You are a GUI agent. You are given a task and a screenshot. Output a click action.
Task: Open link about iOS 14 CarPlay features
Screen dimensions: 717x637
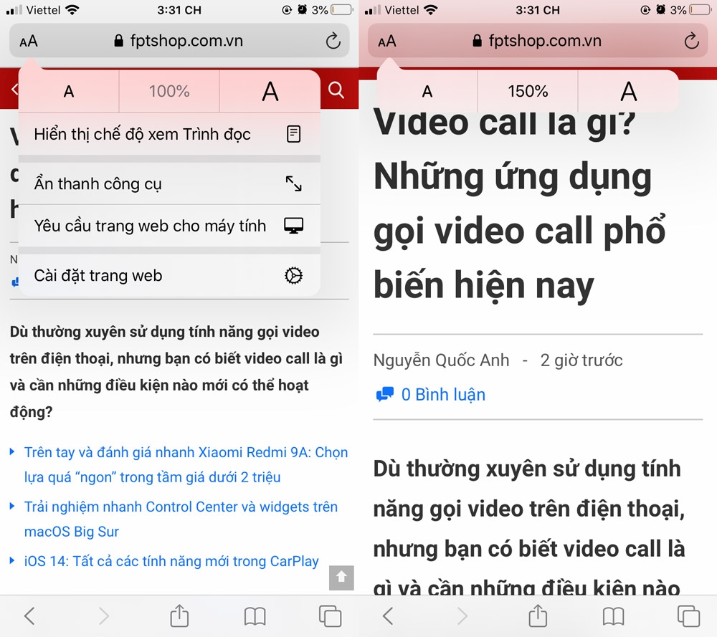[x=171, y=561]
